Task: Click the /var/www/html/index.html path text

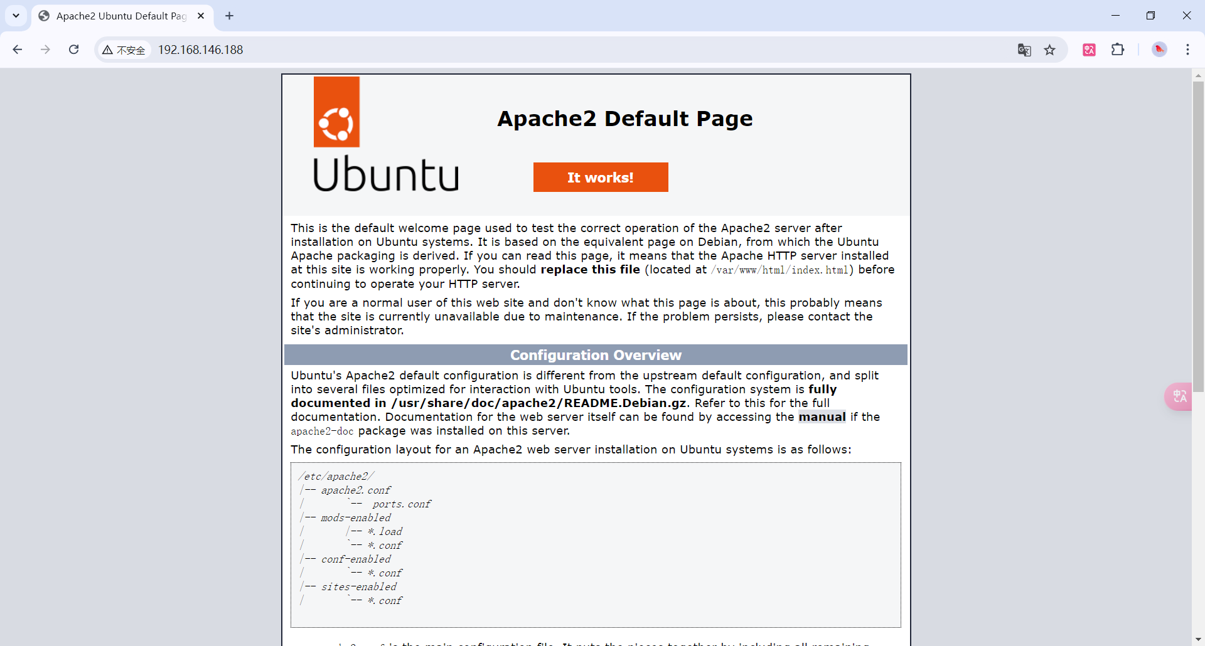Action: coord(780,270)
